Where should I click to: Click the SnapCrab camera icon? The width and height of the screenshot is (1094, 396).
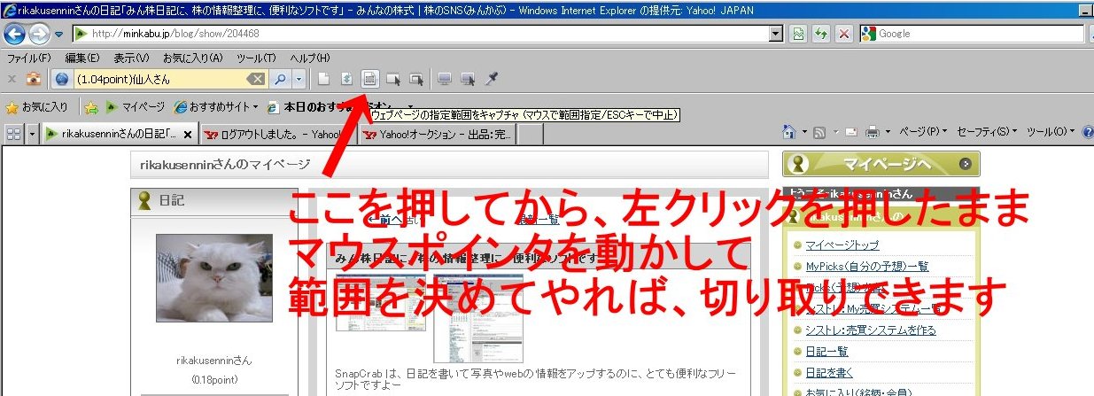(x=33, y=79)
